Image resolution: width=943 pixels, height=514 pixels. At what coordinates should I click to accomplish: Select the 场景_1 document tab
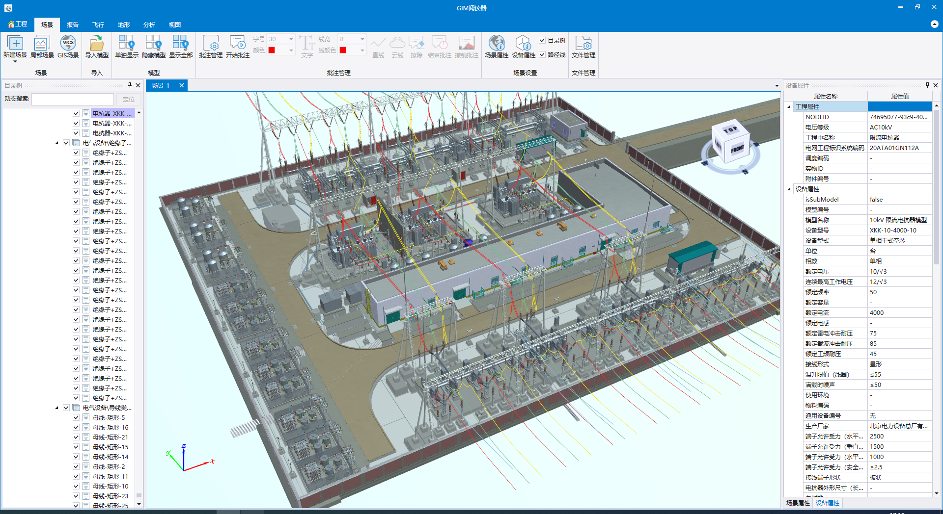161,85
